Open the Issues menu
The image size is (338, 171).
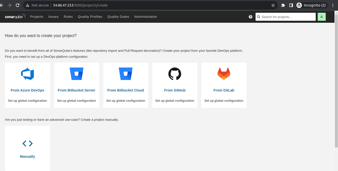(53, 17)
